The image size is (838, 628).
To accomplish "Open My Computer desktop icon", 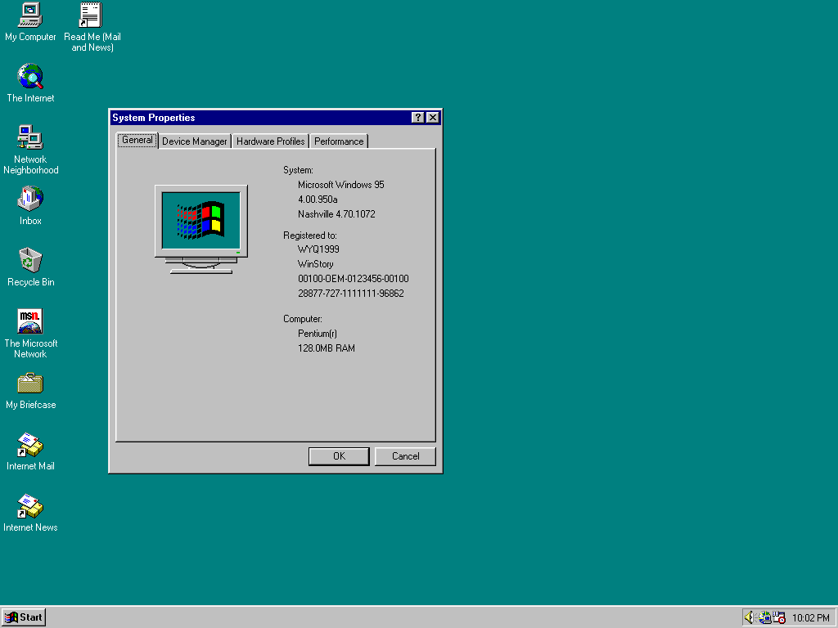I will [x=30, y=16].
